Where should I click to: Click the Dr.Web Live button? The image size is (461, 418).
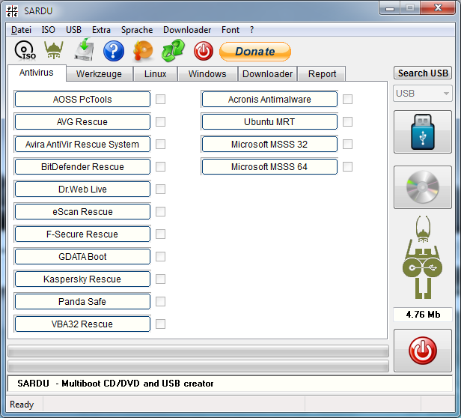point(82,189)
